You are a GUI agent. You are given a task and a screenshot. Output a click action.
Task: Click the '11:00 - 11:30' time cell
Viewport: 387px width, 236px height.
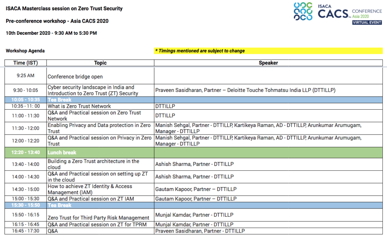(x=26, y=116)
